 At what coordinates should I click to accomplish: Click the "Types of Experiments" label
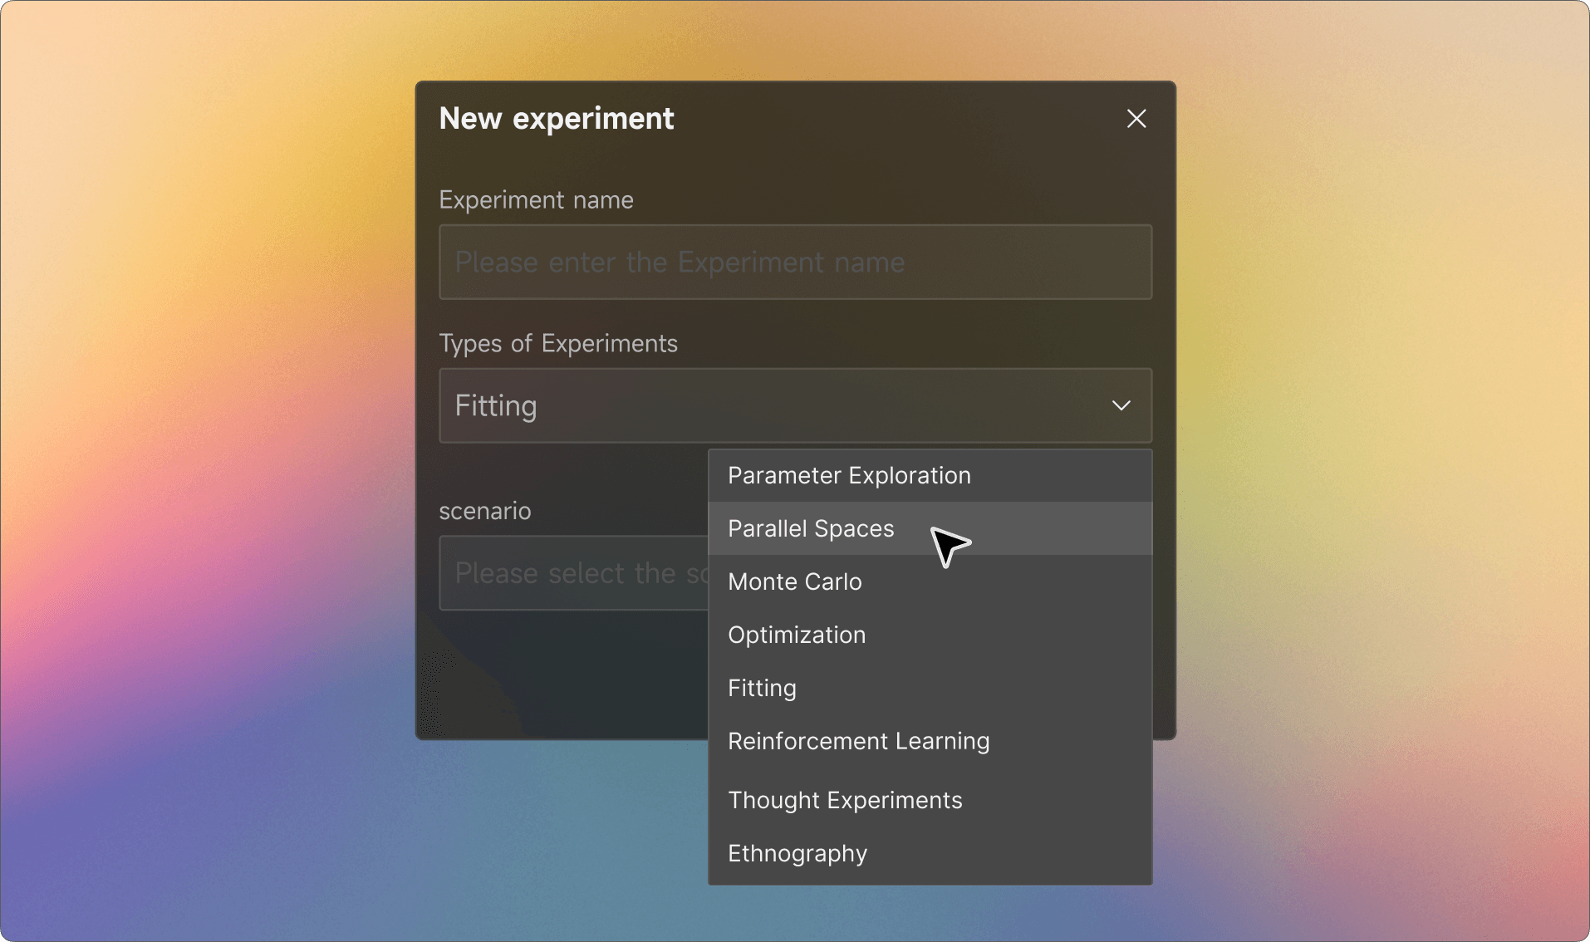point(557,344)
